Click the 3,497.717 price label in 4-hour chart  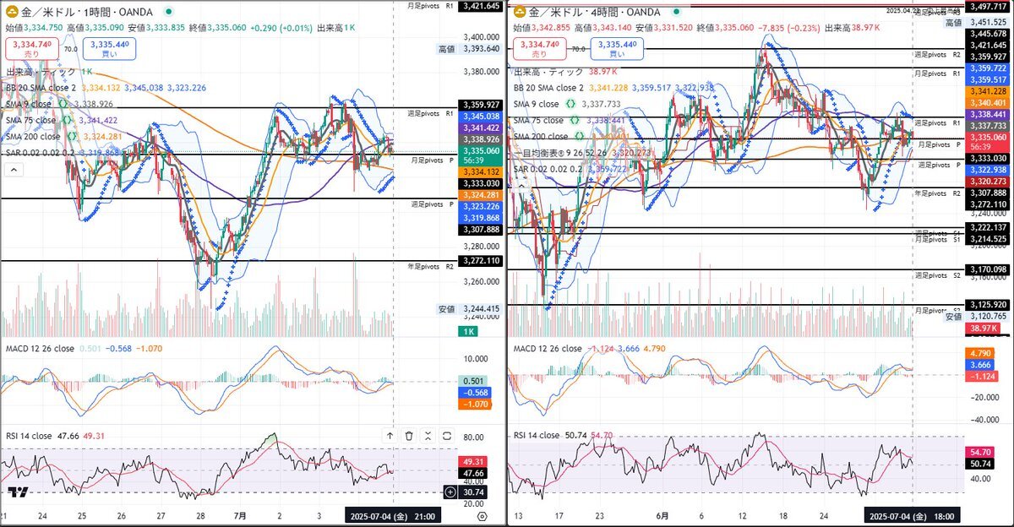coord(987,6)
